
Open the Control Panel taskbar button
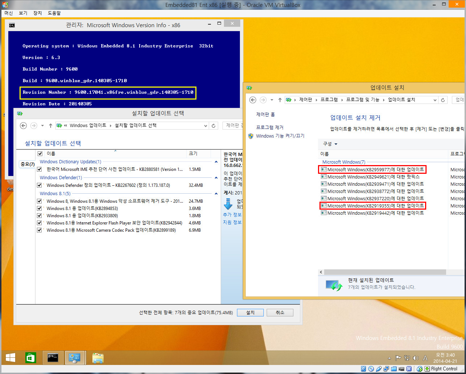75,358
